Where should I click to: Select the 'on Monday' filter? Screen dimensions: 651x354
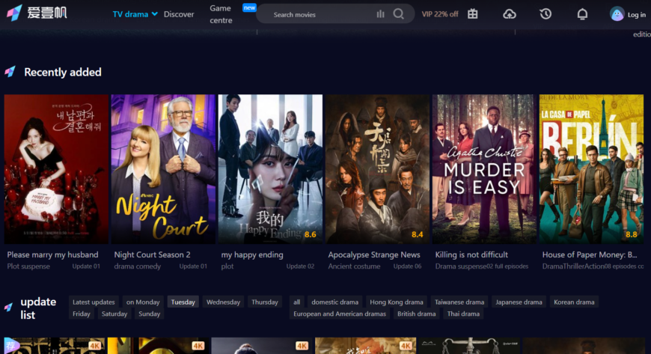point(143,302)
